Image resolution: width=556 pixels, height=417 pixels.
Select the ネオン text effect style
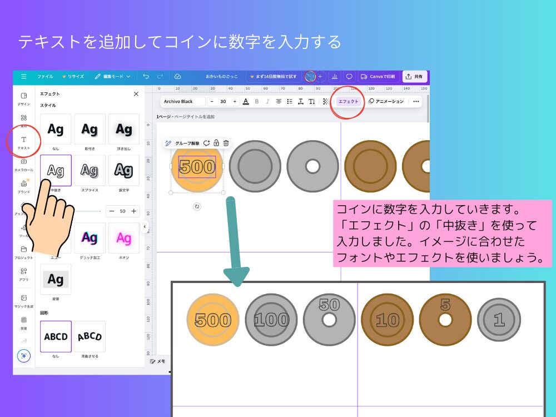coord(123,238)
